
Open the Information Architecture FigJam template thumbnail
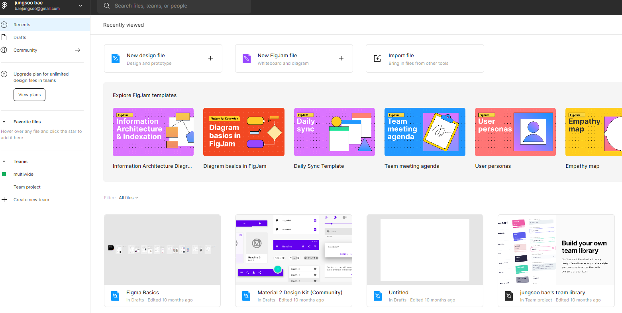click(x=153, y=132)
